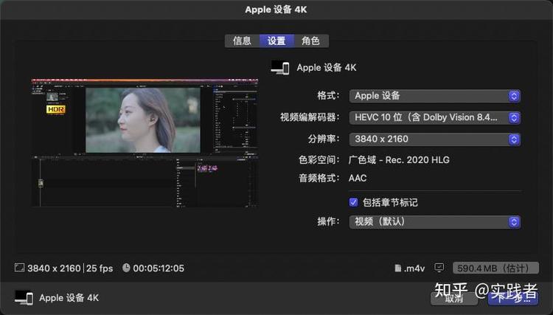This screenshot has height=315, width=553.
Task: Click the video preview thumbnail
Action: click(145, 143)
